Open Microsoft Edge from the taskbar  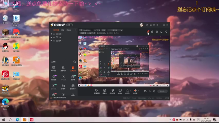pos(18,120)
